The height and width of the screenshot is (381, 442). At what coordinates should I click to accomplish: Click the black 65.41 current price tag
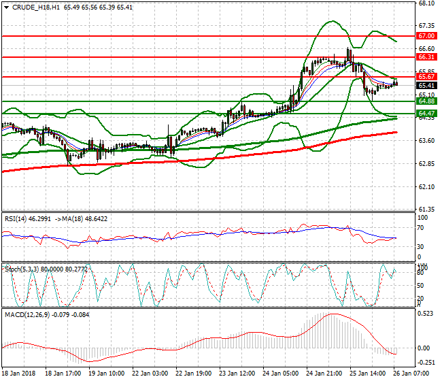(426, 85)
